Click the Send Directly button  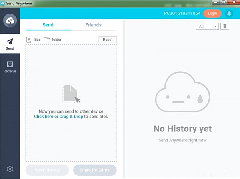[47, 170]
